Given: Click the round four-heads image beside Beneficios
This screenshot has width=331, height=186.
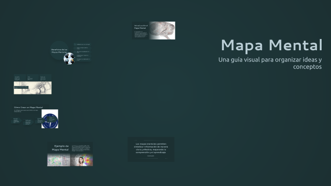Looking at the screenshot, I should point(69,58).
